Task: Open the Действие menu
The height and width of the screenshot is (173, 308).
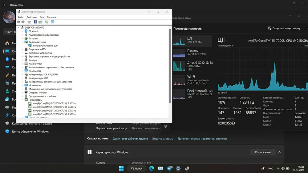Action: (31, 17)
